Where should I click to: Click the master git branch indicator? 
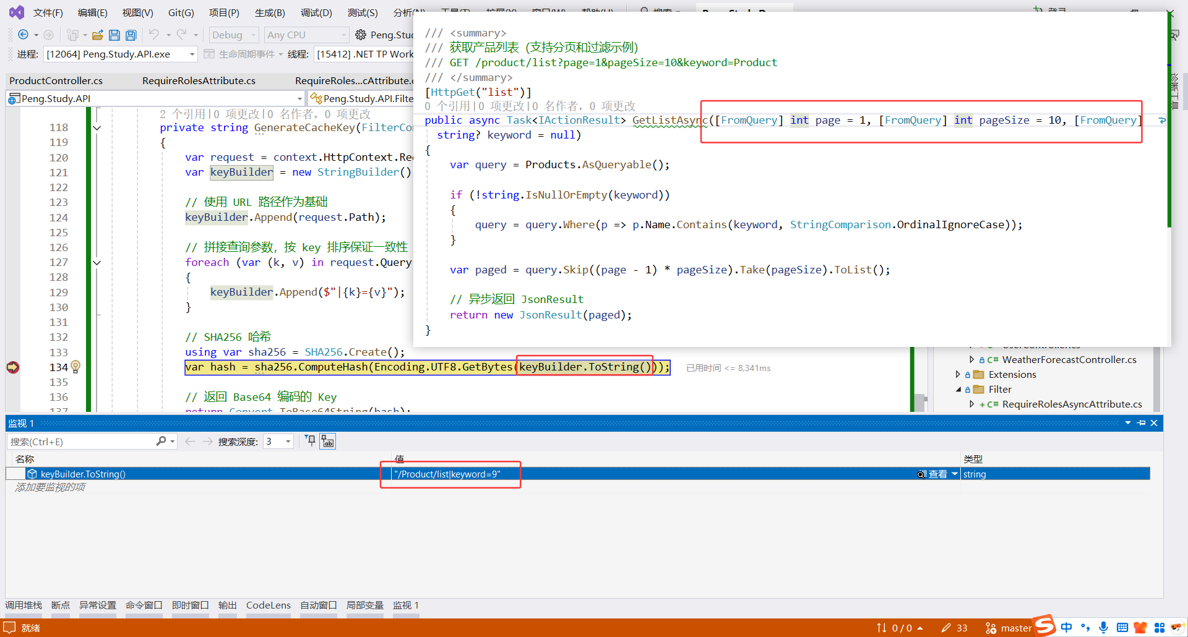pos(1009,628)
